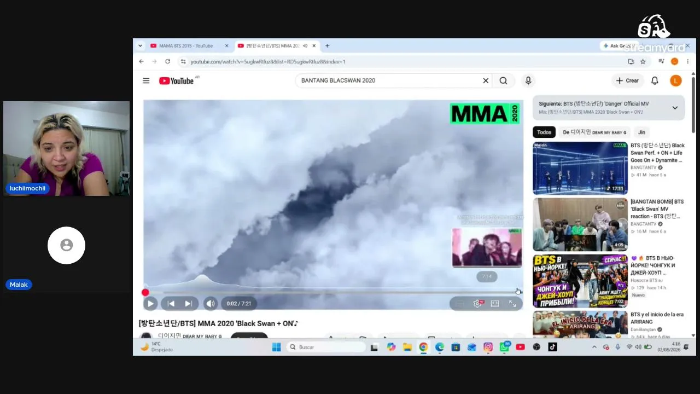The height and width of the screenshot is (394, 700).
Task: Click the page's vertical scrollbar
Action: coord(693,104)
